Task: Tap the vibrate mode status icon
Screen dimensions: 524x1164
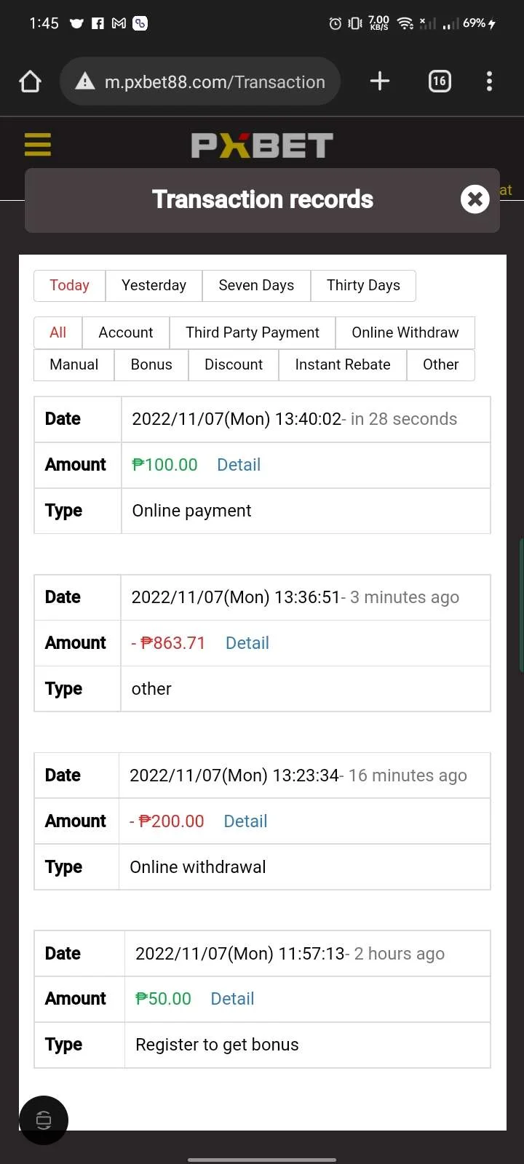Action: click(355, 23)
